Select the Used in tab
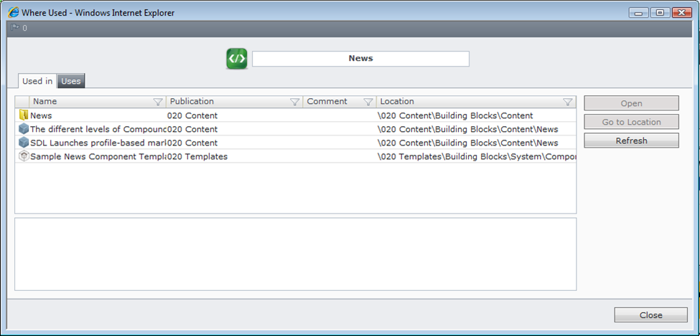Image resolution: width=700 pixels, height=336 pixels. click(x=37, y=81)
